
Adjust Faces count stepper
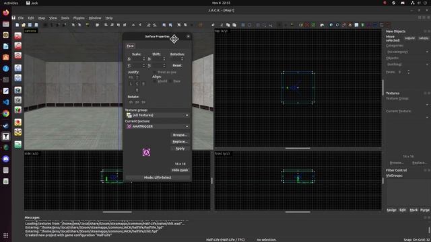(409, 72)
